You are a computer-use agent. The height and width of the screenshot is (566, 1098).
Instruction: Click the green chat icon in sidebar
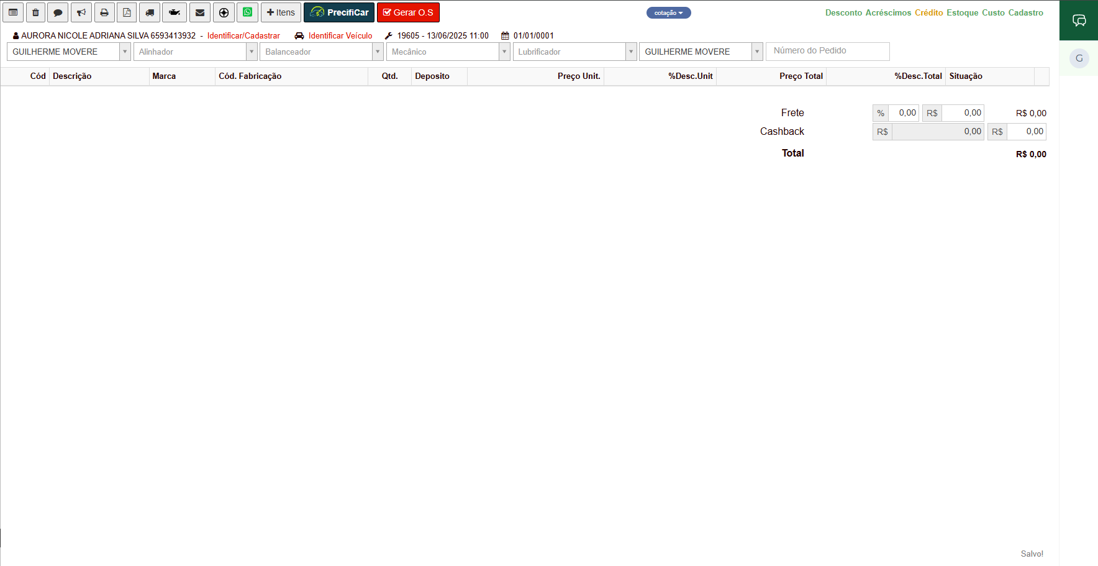click(x=1079, y=21)
